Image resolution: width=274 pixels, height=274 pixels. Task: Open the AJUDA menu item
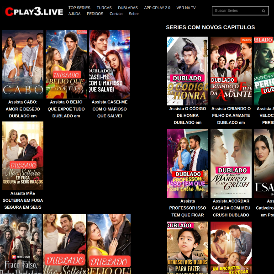click(x=74, y=14)
